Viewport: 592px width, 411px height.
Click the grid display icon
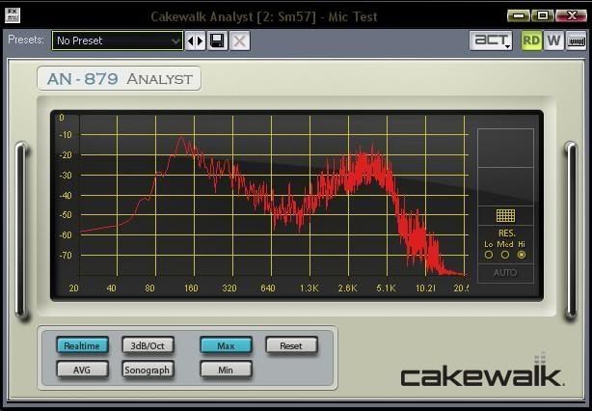(505, 216)
